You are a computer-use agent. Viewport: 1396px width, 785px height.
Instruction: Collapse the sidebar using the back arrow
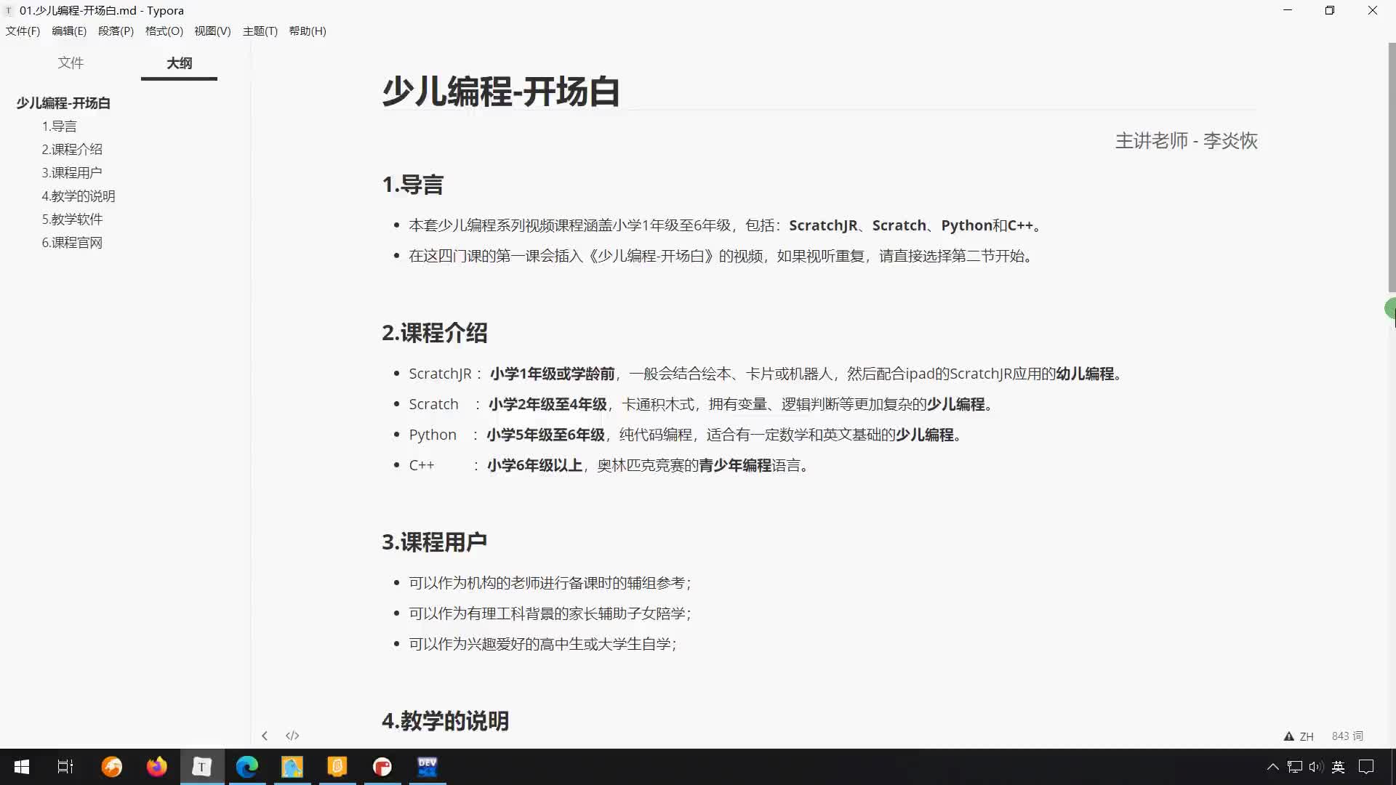(265, 736)
